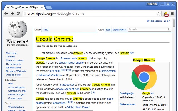Click the Wikipedia globe logo
The height and width of the screenshot is (111, 178).
tap(18, 29)
